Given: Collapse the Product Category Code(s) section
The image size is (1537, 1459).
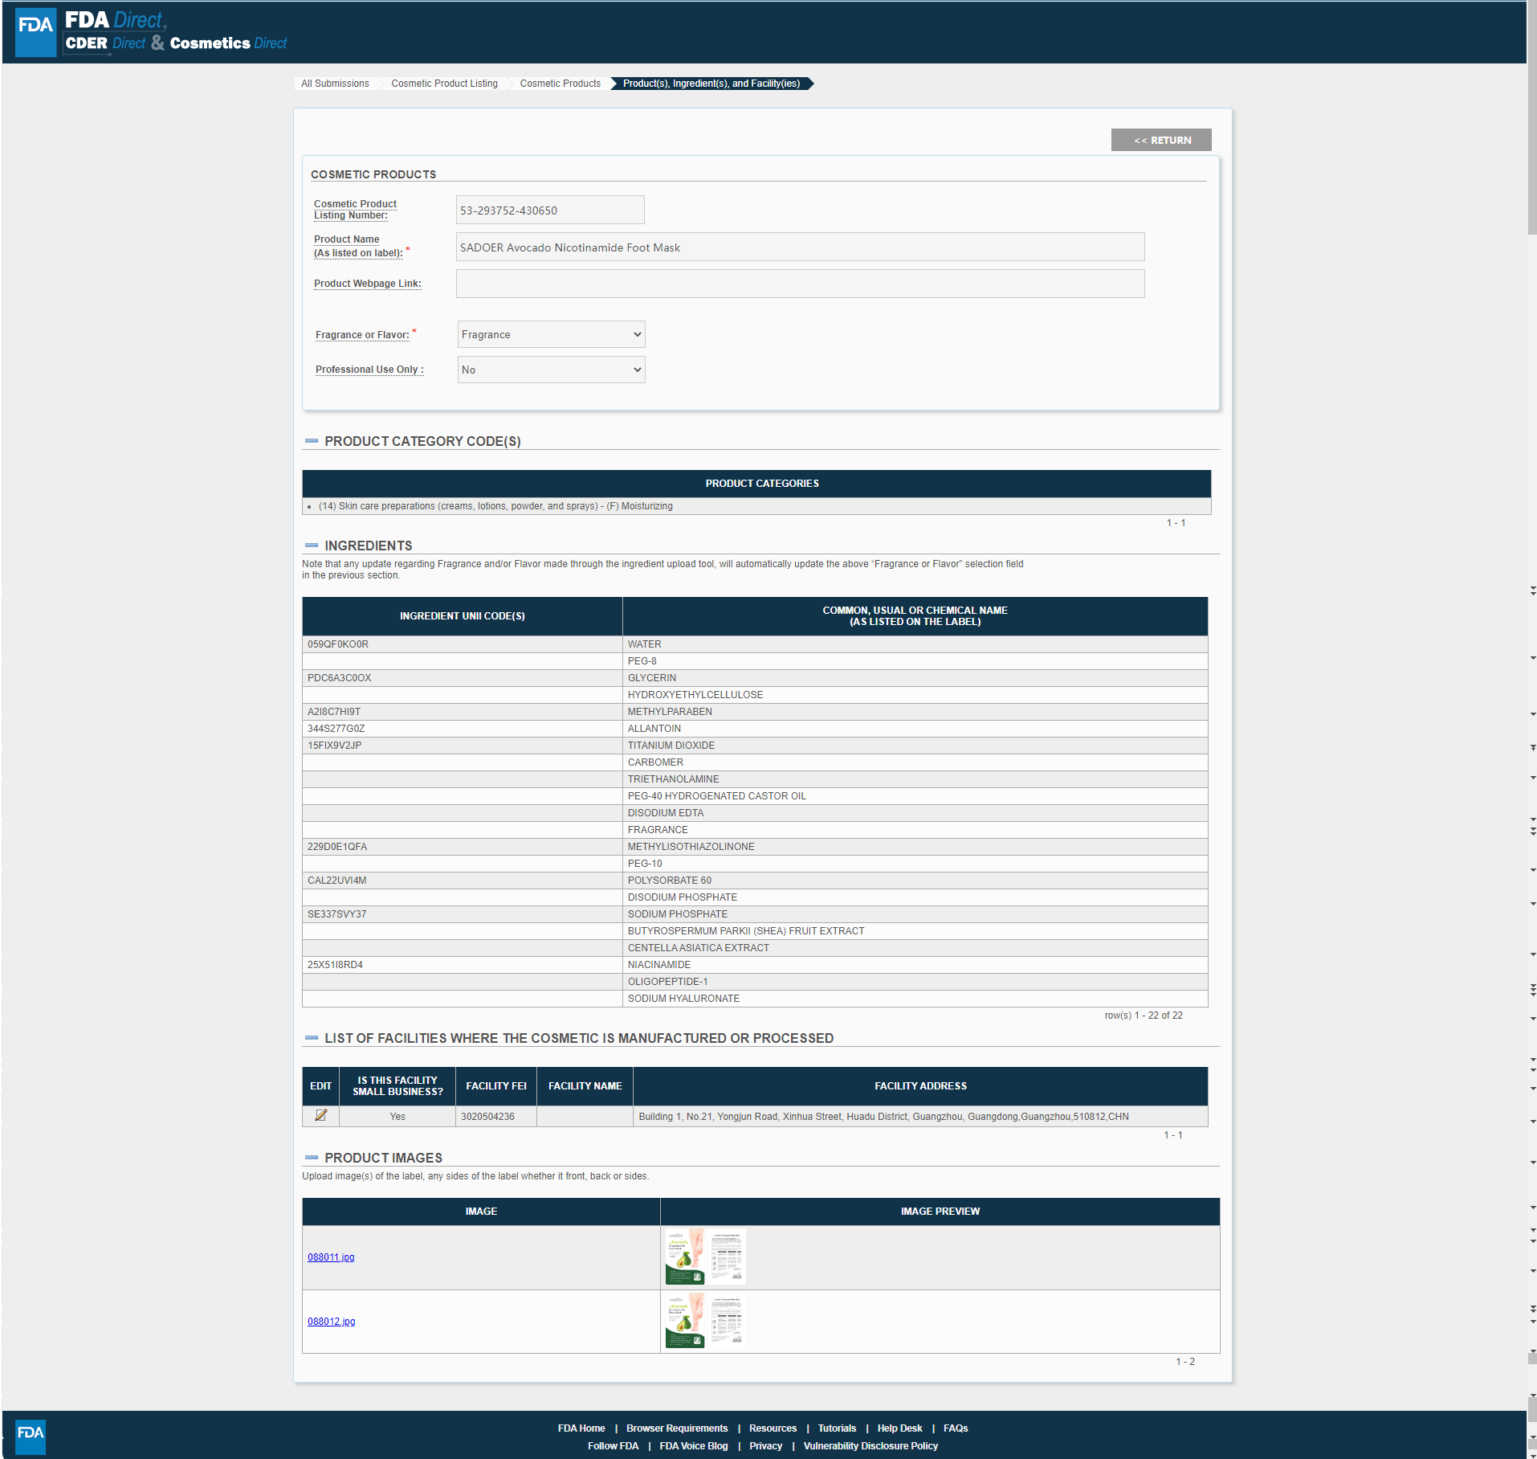Looking at the screenshot, I should click(312, 441).
